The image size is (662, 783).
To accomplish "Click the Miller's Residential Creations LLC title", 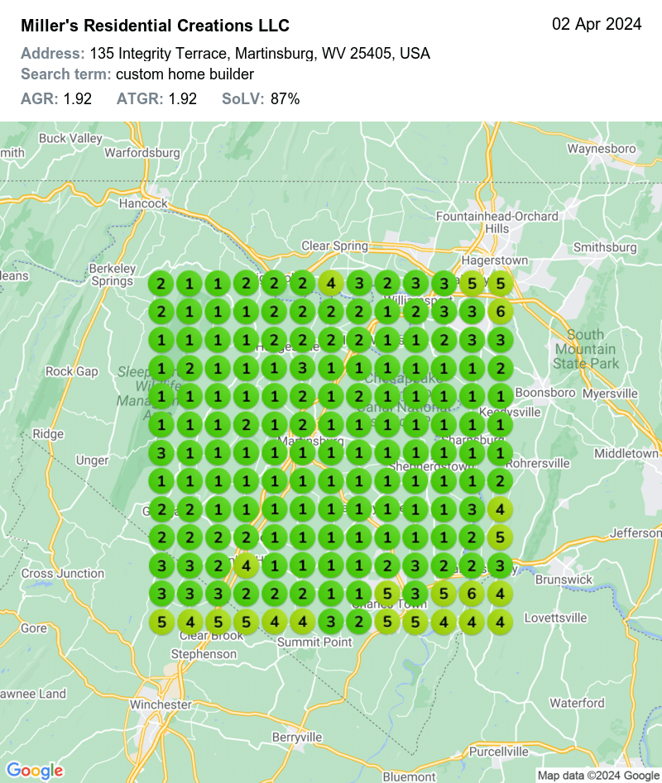I will point(155,26).
